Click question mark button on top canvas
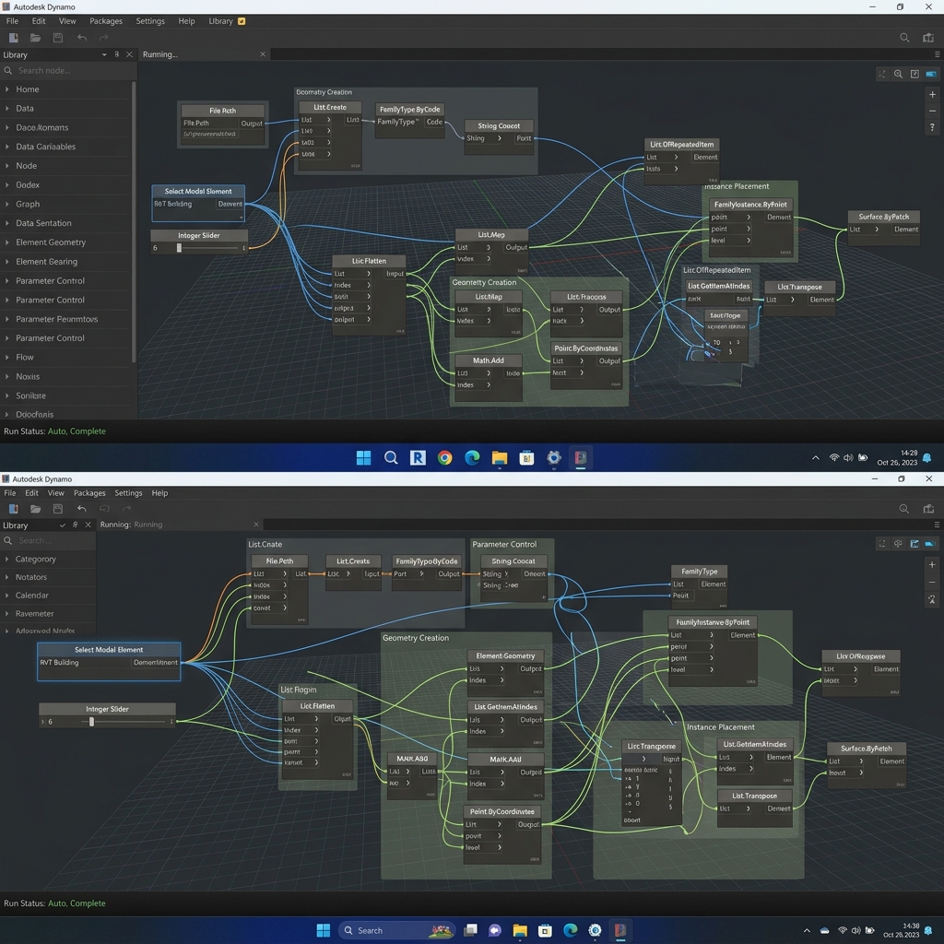The height and width of the screenshot is (944, 944). [x=932, y=127]
